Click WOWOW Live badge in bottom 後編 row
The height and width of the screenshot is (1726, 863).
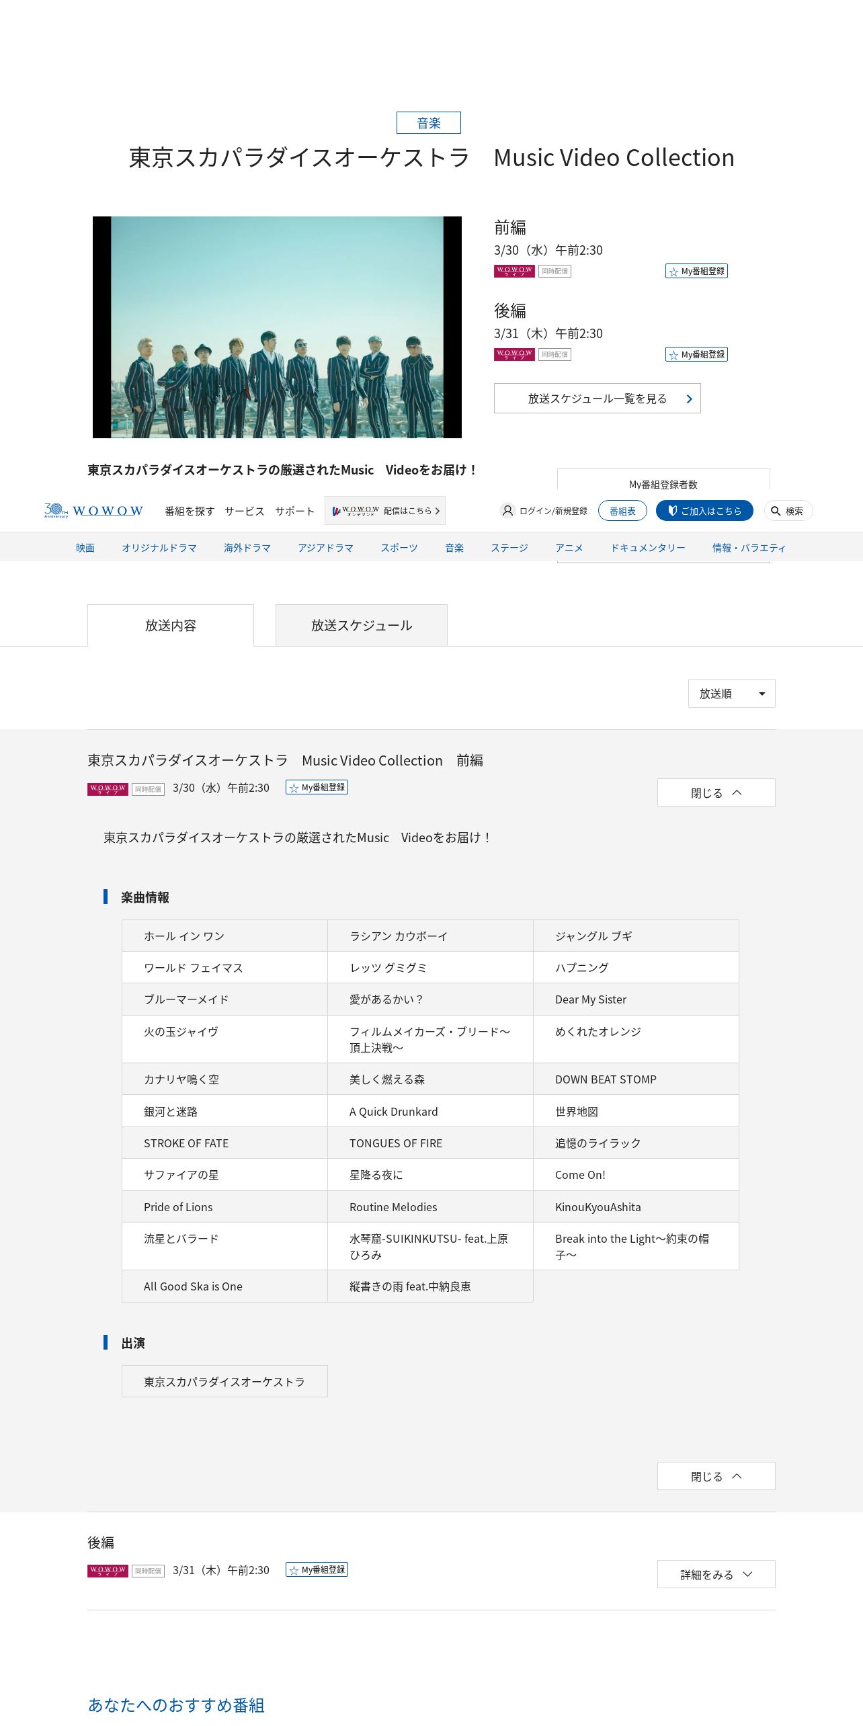click(x=108, y=1571)
